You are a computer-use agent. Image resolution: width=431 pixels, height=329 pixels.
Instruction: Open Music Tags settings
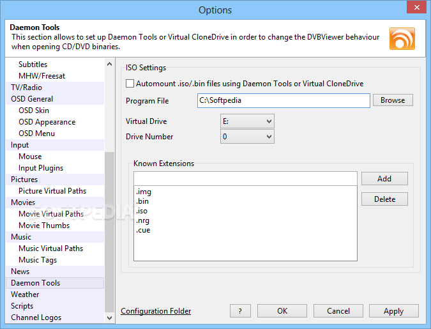pyautogui.click(x=38, y=260)
